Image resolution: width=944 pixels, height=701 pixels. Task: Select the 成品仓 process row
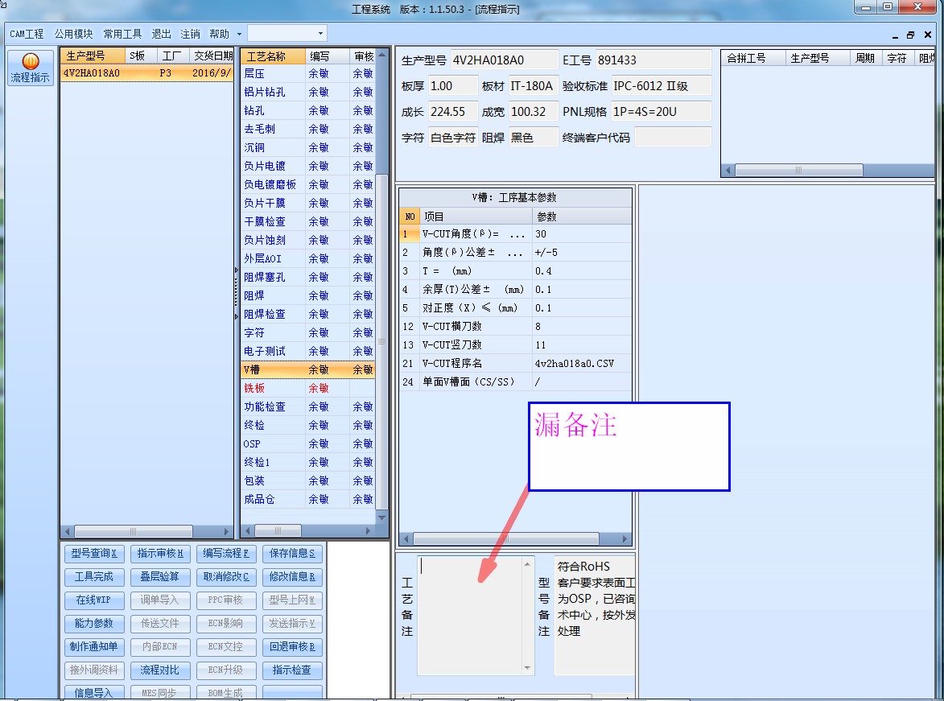(x=307, y=499)
